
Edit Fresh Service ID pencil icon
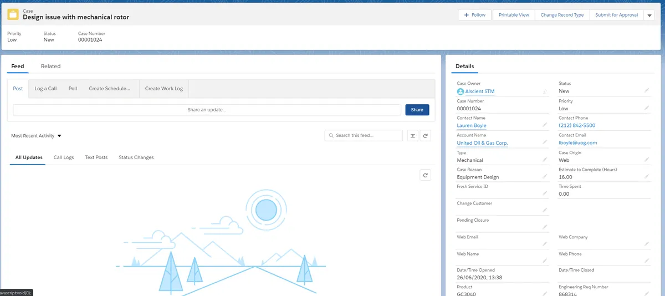[x=545, y=193]
